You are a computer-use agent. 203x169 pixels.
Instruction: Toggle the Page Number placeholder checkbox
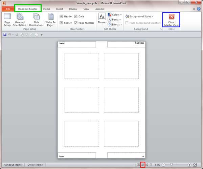(x=76, y=23)
